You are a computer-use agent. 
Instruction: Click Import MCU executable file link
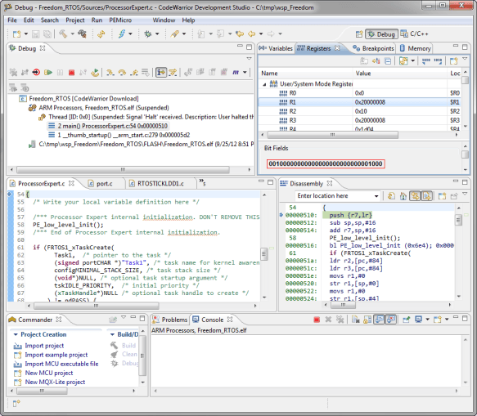pos(61,364)
